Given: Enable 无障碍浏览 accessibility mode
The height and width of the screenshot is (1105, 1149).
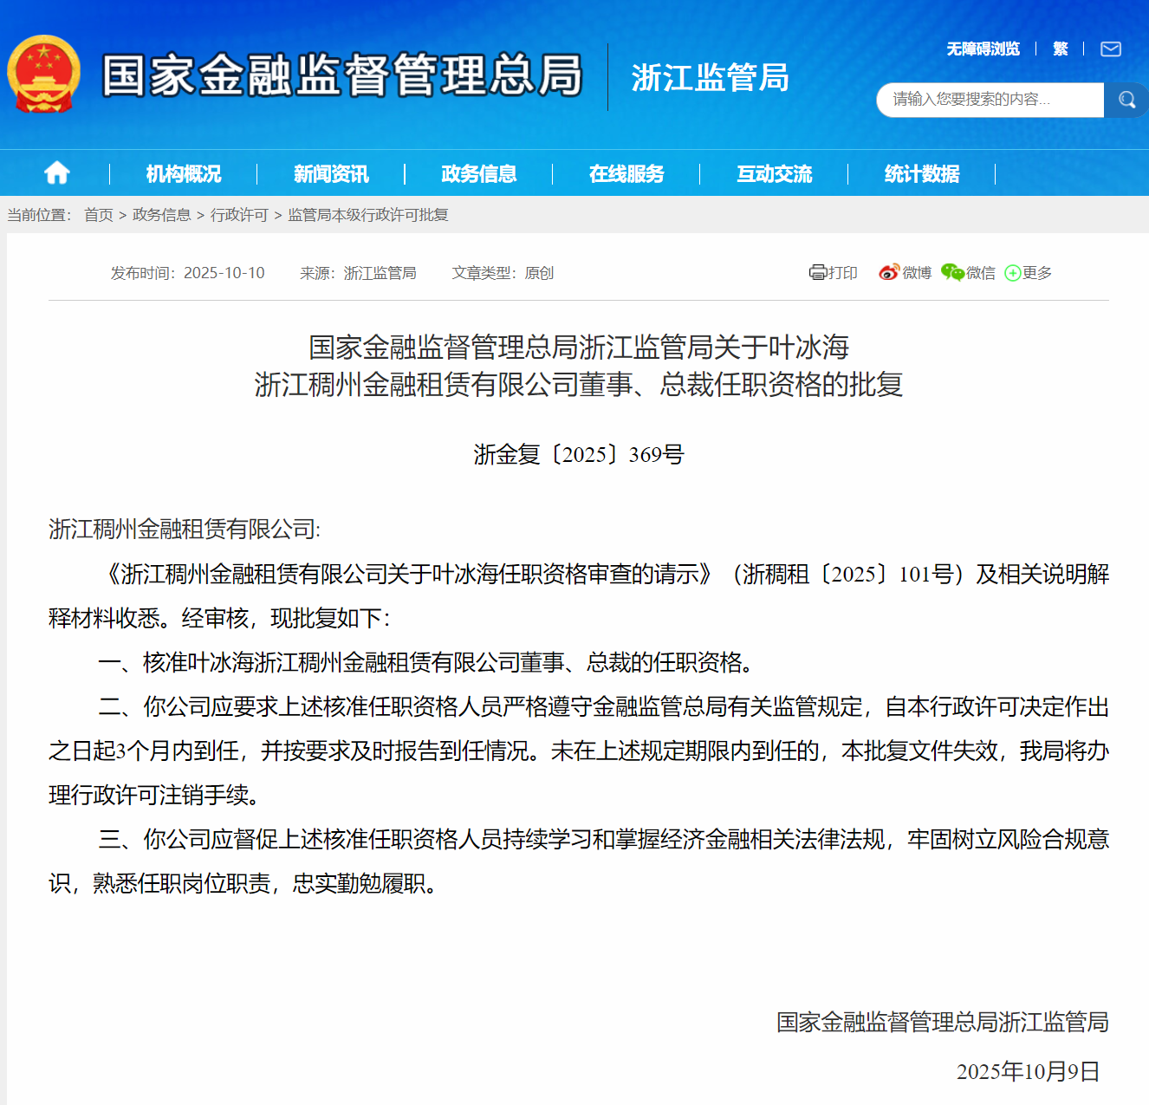Looking at the screenshot, I should coord(983,49).
